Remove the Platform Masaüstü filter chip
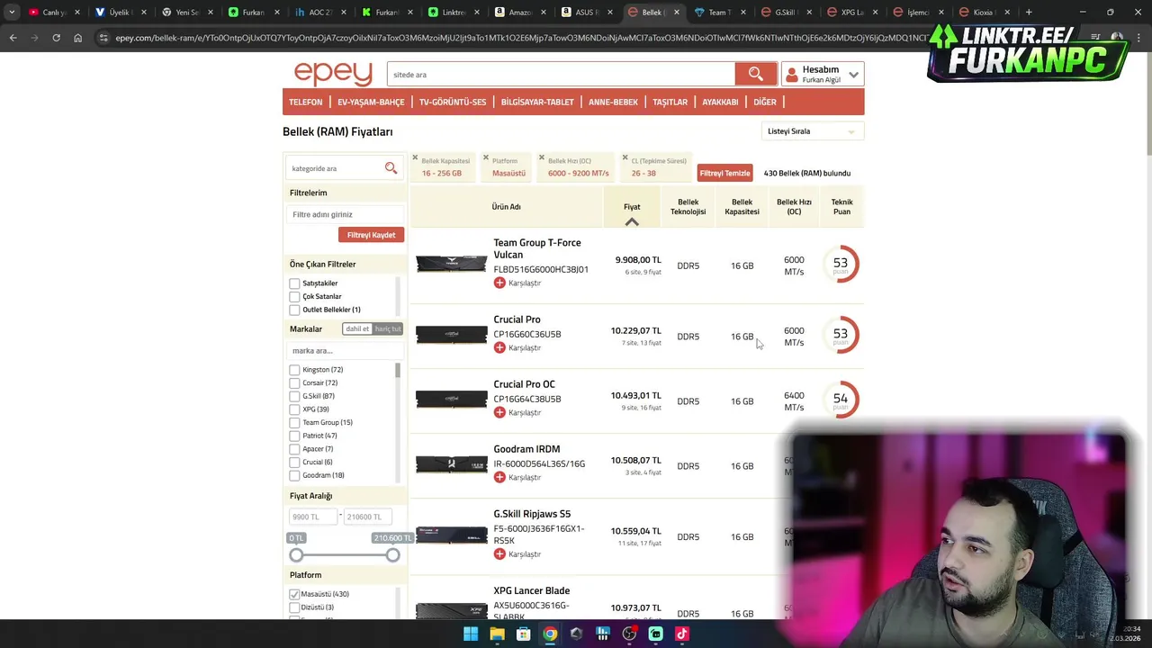 [486, 157]
